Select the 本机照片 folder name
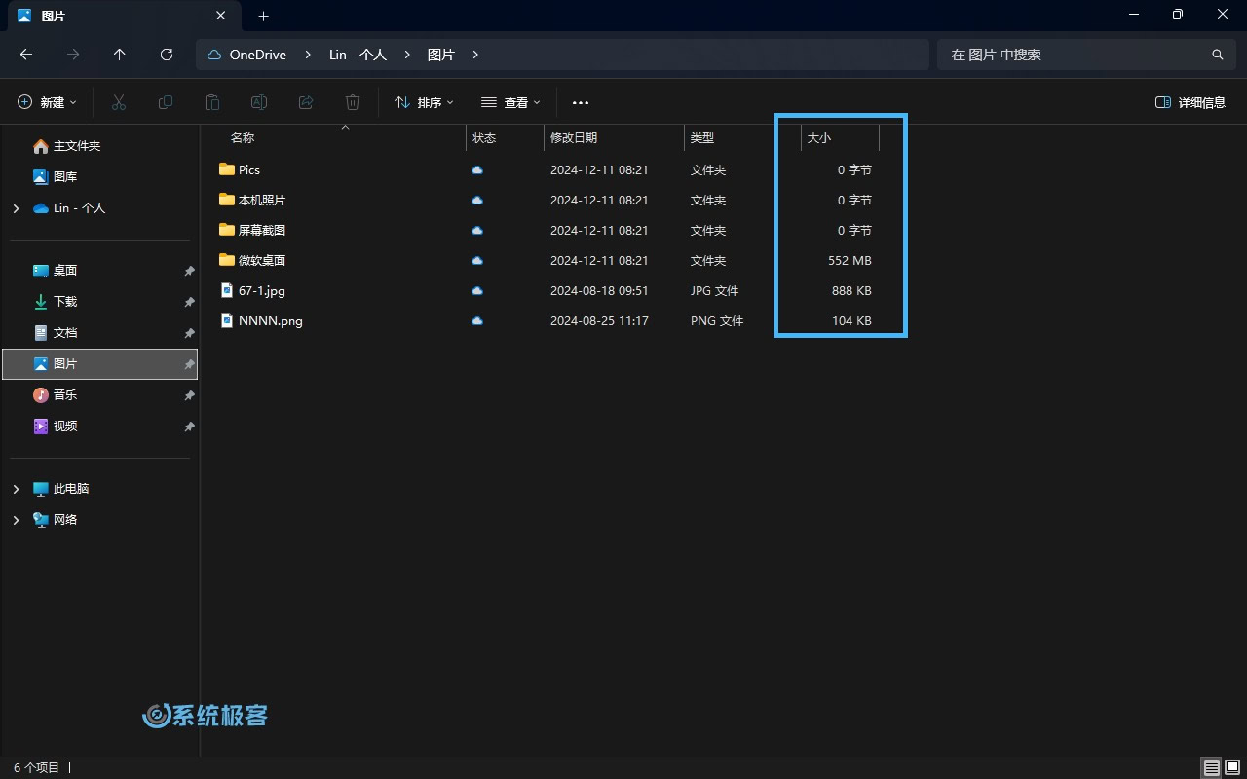1247x779 pixels. tap(262, 200)
